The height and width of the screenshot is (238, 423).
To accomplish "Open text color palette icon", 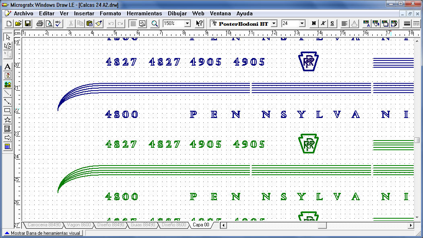I will (x=366, y=23).
